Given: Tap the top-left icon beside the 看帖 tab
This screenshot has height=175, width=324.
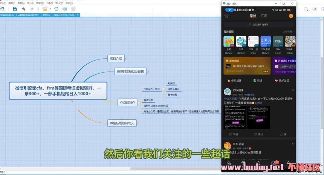Looking at the screenshot, I should (x=226, y=16).
